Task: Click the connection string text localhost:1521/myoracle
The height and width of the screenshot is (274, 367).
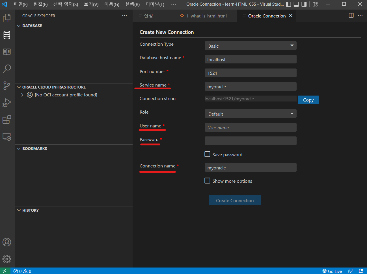Action: coord(229,99)
